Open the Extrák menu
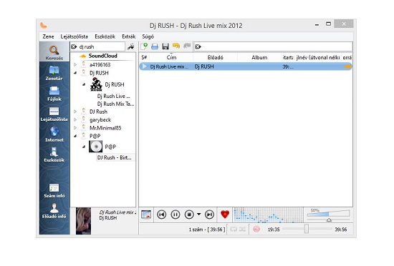 (x=129, y=36)
